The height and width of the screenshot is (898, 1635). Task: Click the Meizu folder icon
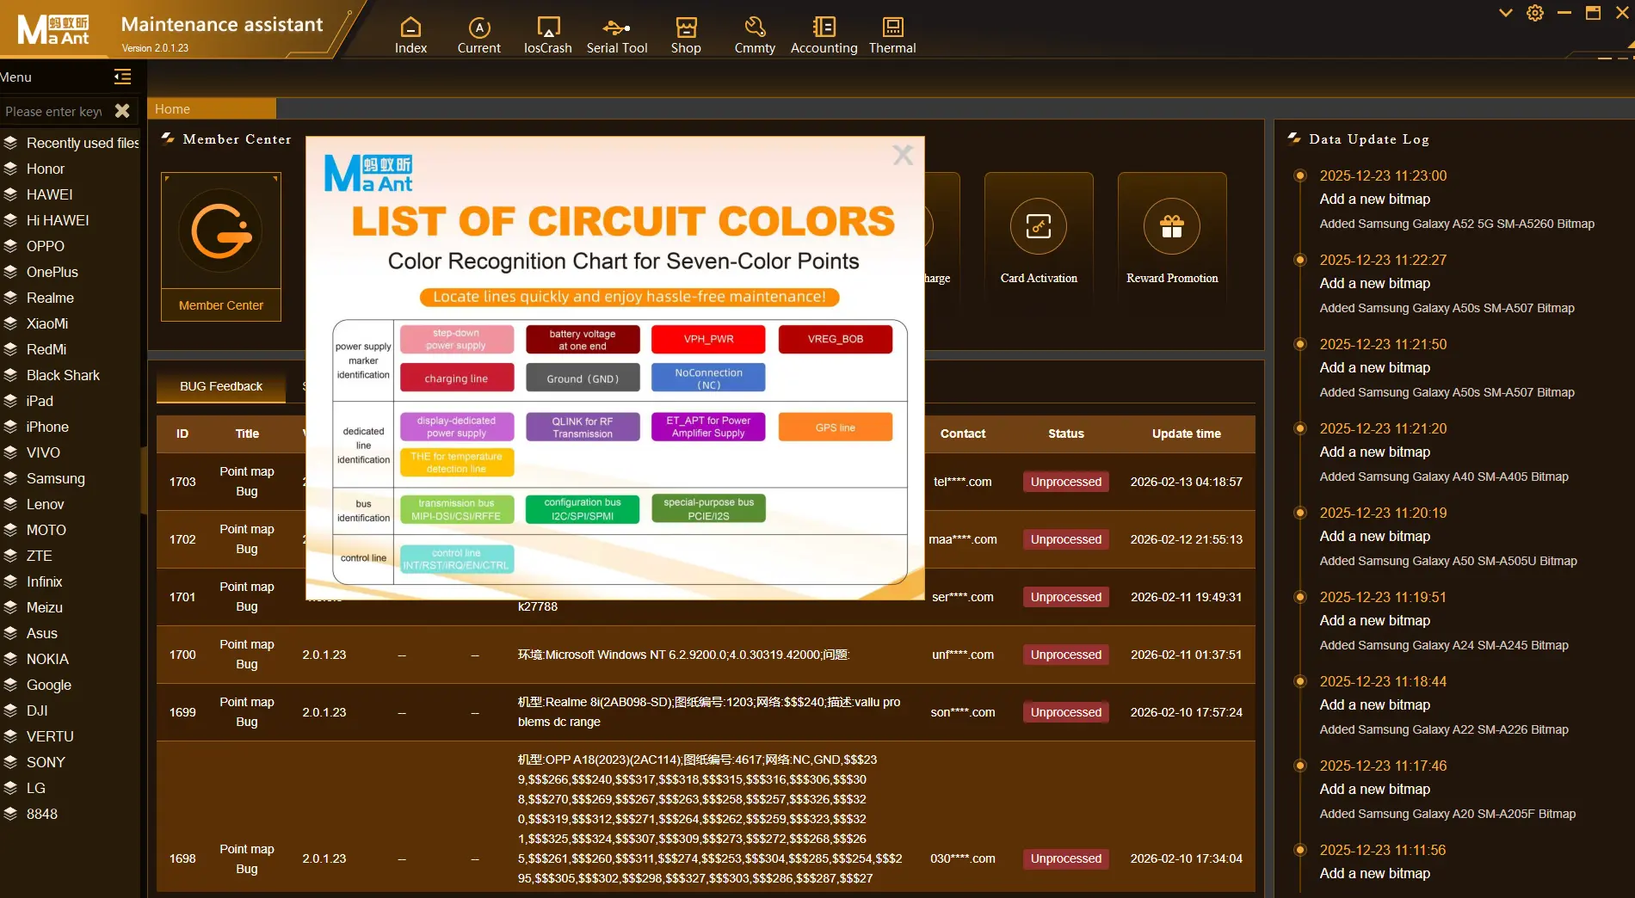10,607
